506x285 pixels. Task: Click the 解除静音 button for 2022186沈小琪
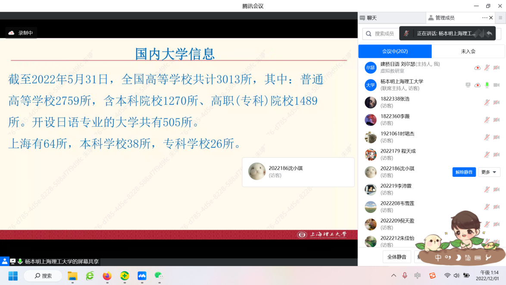[x=464, y=172]
